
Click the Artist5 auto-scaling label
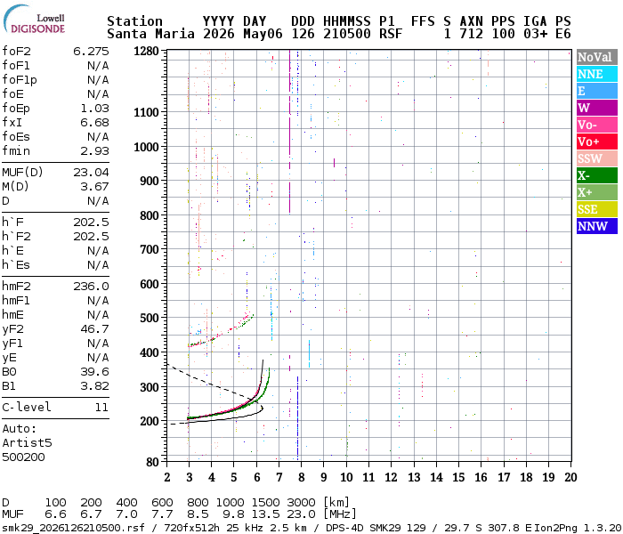(27, 442)
